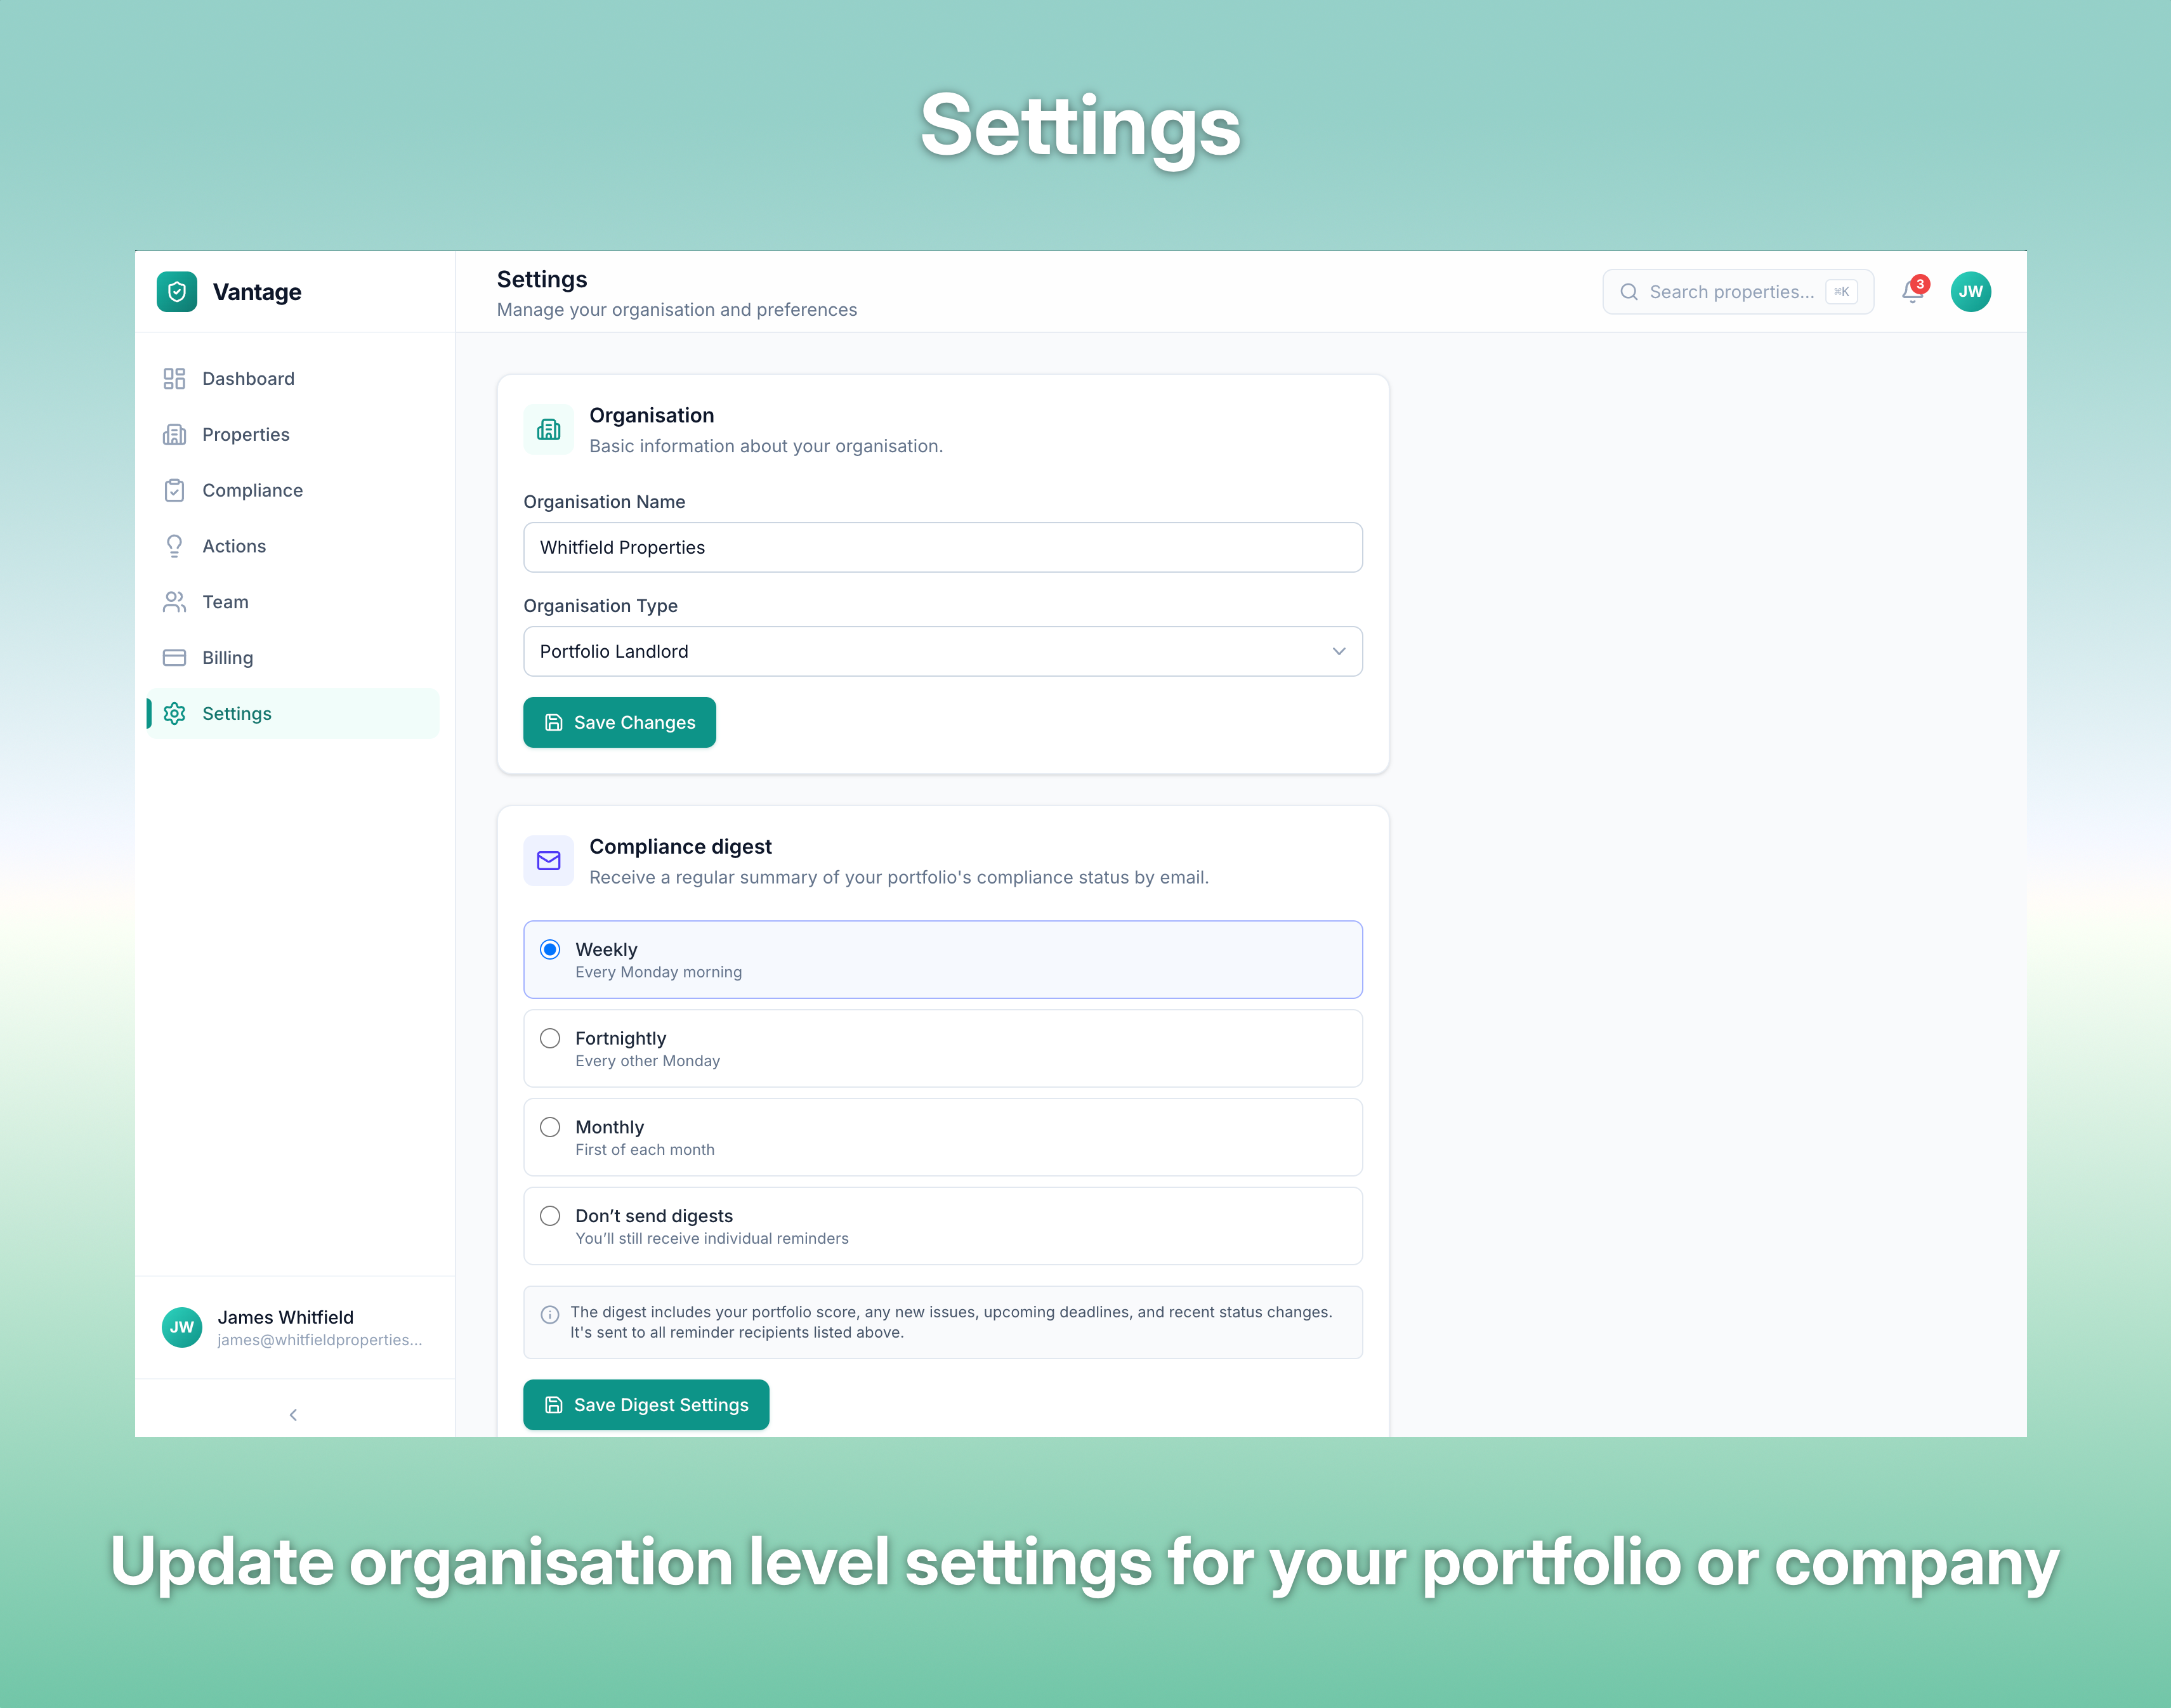2171x1708 pixels.
Task: Click James Whitfield name in sidebar footer
Action: point(286,1318)
